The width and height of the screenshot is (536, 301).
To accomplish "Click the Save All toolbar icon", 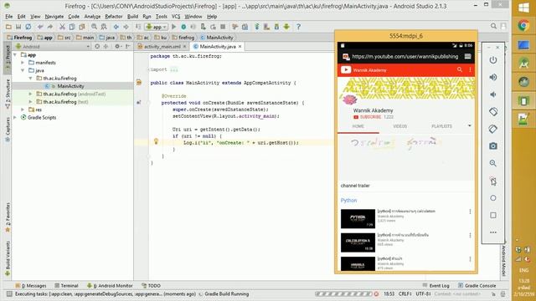I will [18, 27].
